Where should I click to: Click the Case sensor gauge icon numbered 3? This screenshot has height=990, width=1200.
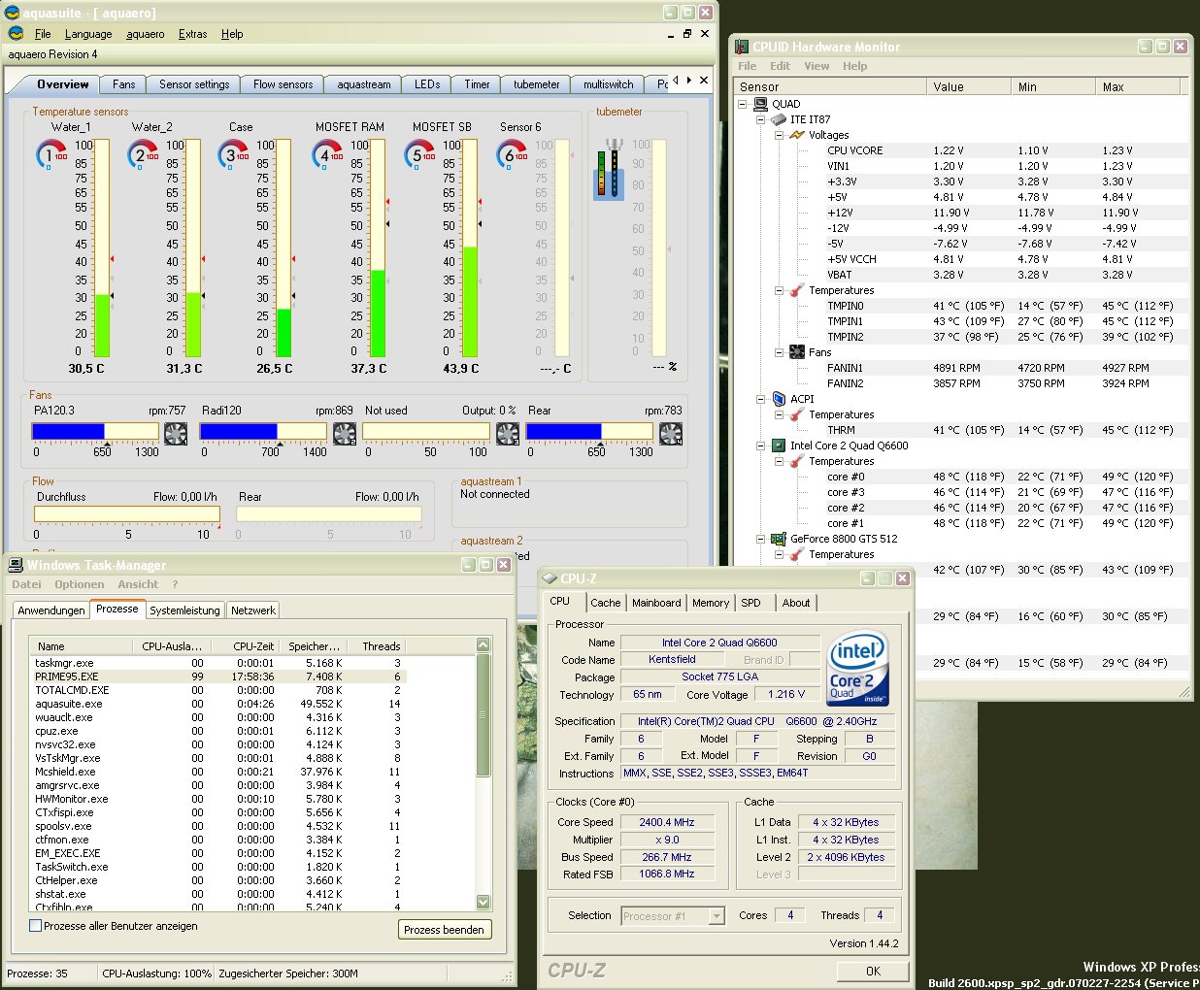[x=233, y=154]
